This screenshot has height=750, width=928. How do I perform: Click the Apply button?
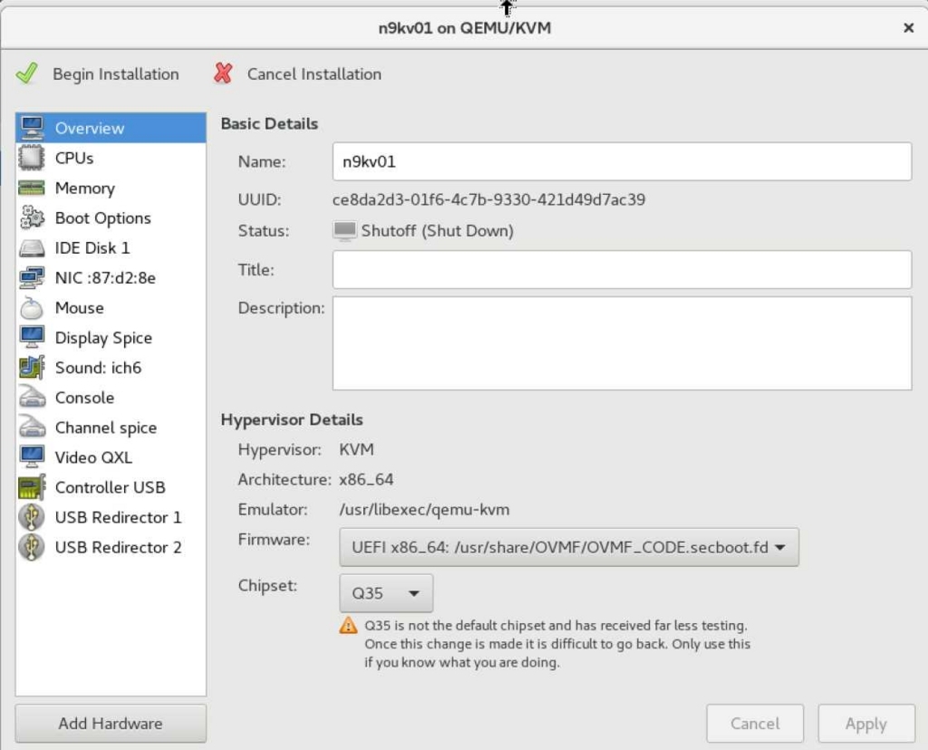pyautogui.click(x=865, y=724)
